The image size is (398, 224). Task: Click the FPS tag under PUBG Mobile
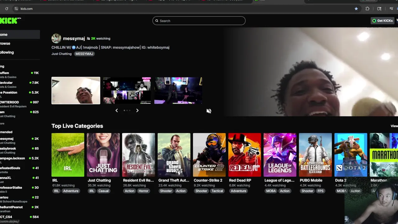coord(321,191)
